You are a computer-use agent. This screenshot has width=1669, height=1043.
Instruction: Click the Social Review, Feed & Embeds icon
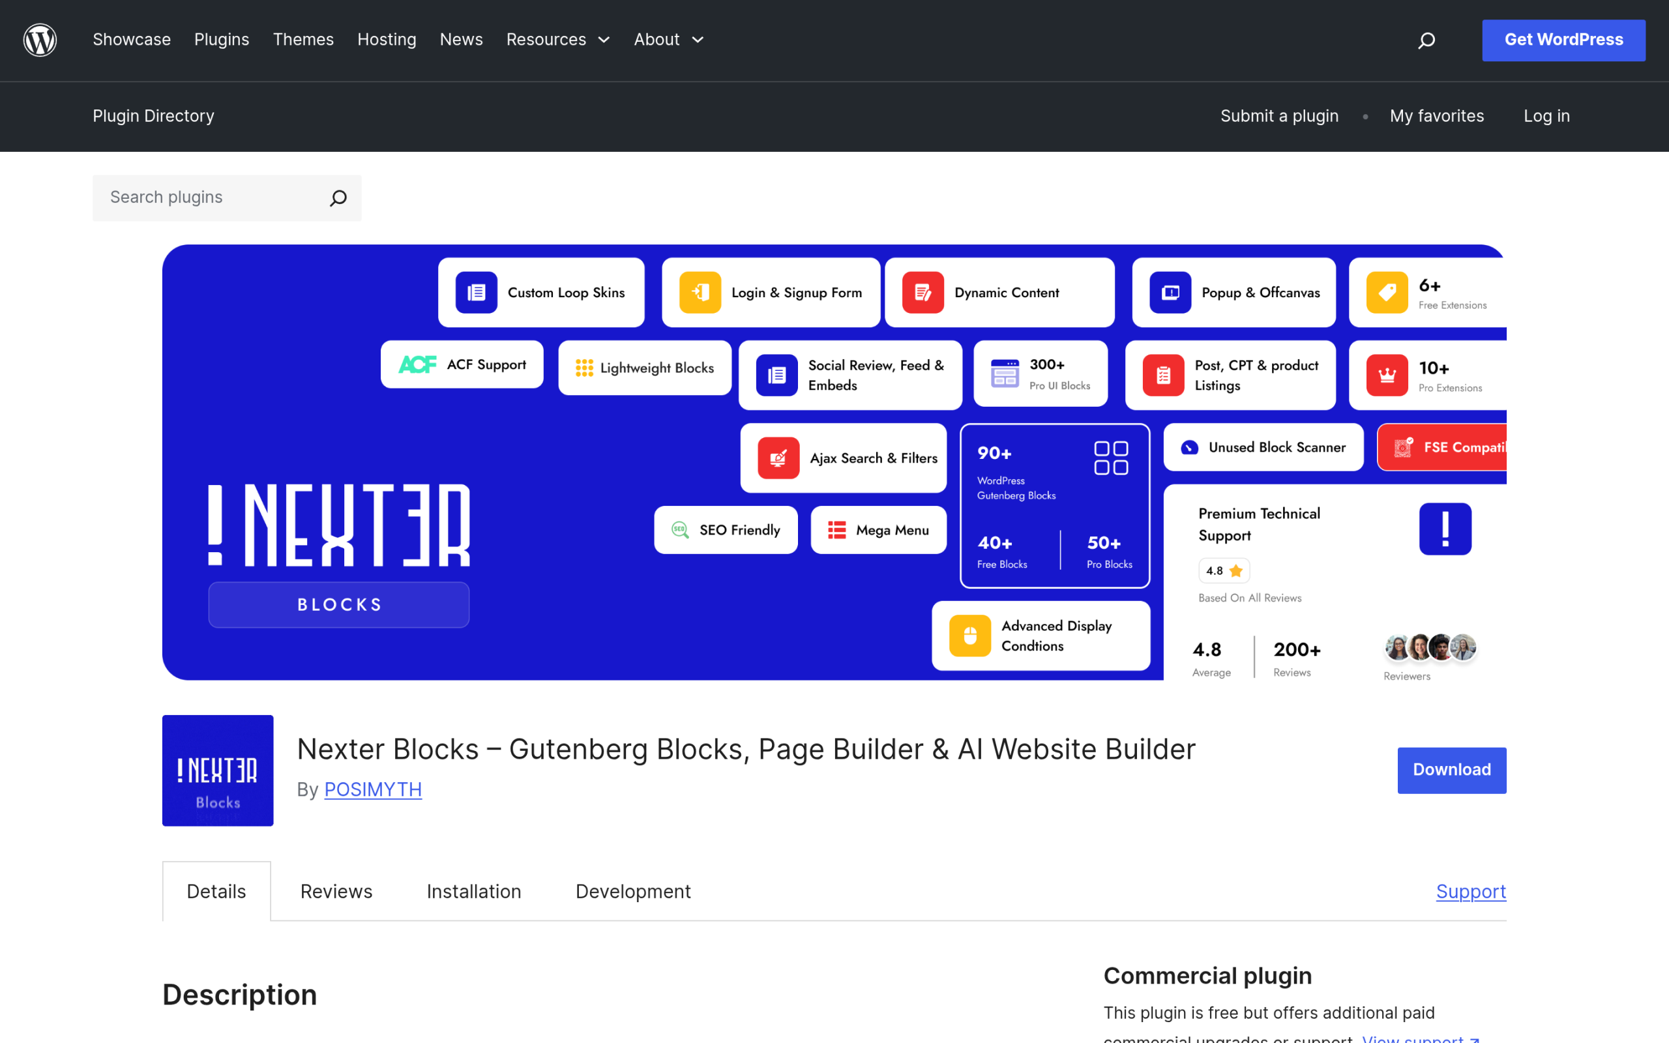point(776,375)
